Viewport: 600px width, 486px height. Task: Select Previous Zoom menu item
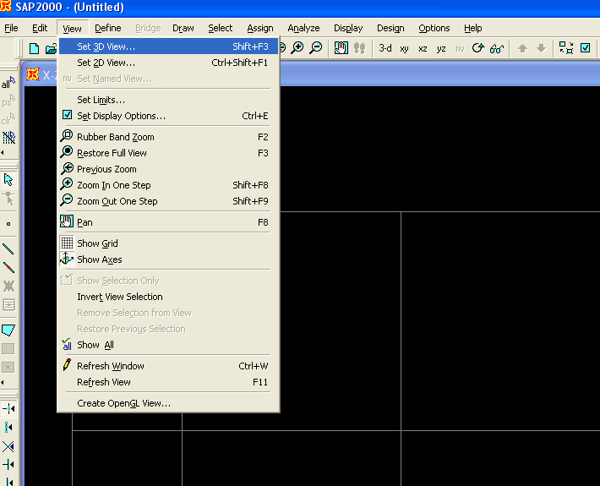168,169
